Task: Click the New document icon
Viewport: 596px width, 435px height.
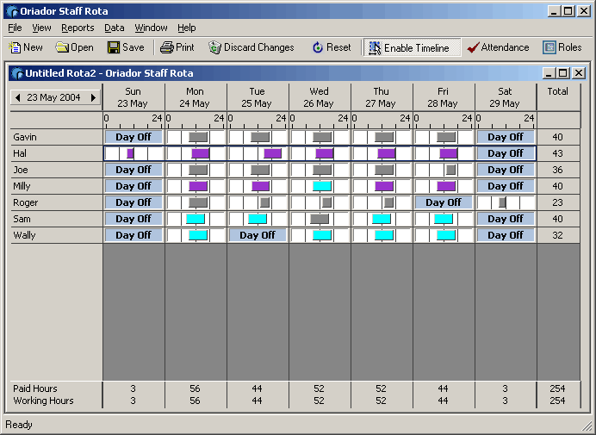Action: pos(15,47)
